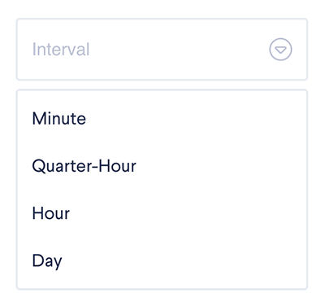325x306 pixels.
Task: Select Day as the interval
Action: (162, 260)
